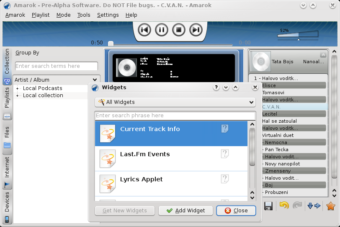Open the Help menu
Image resolution: width=340 pixels, height=227 pixels.
click(x=131, y=15)
